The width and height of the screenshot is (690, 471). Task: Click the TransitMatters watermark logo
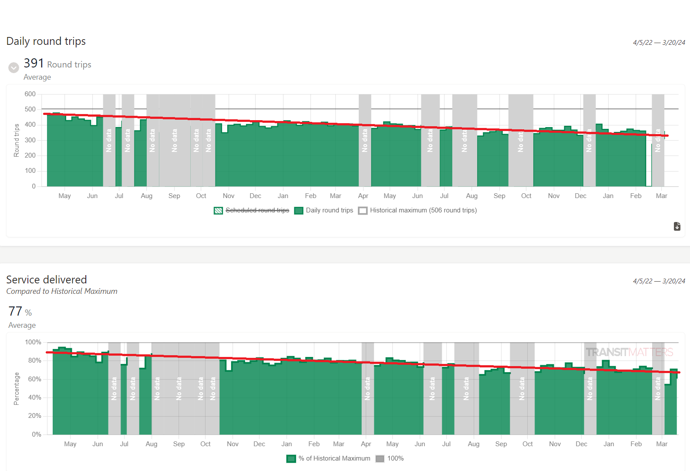coord(629,352)
